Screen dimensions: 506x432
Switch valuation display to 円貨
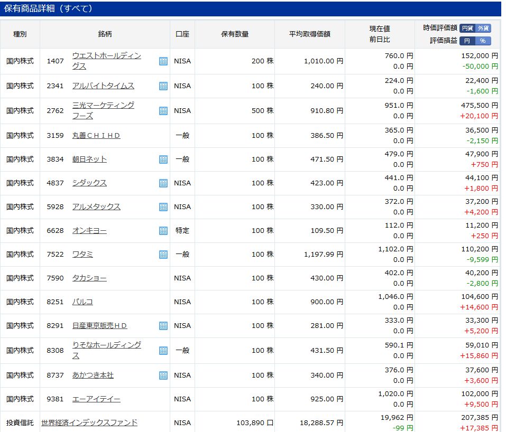[x=467, y=29]
